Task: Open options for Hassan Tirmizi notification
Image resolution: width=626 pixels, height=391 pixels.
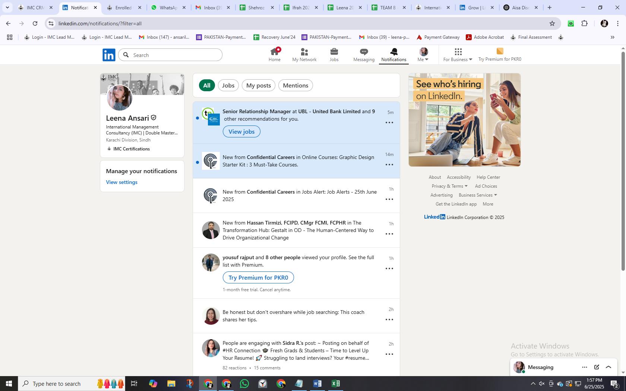Action: [389, 234]
